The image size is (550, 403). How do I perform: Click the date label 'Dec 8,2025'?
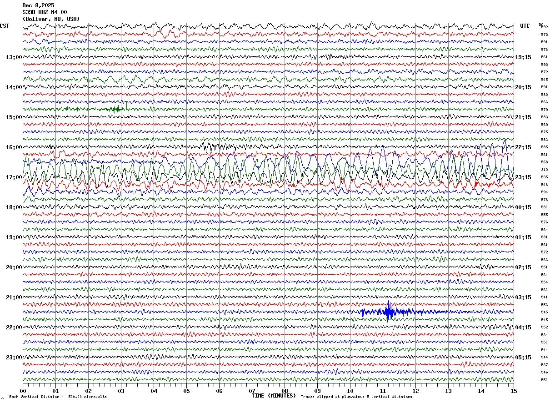[x=38, y=5]
